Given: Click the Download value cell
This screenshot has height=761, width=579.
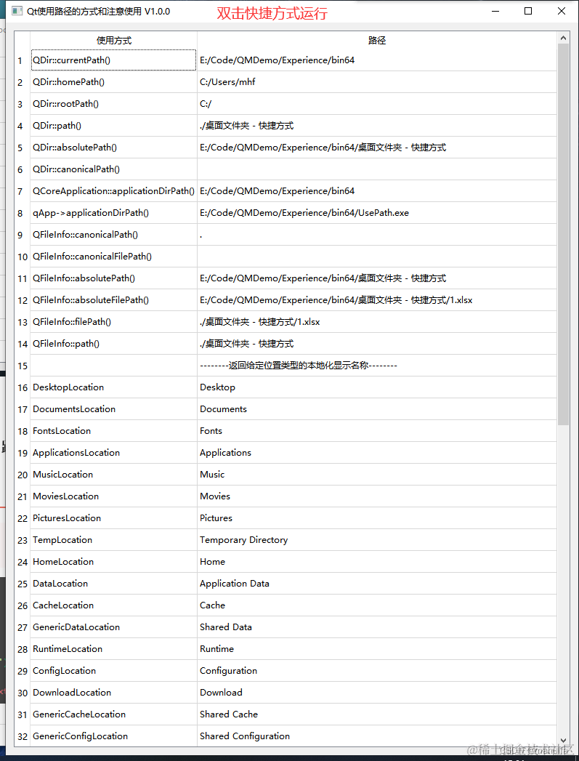Looking at the screenshot, I should click(377, 693).
